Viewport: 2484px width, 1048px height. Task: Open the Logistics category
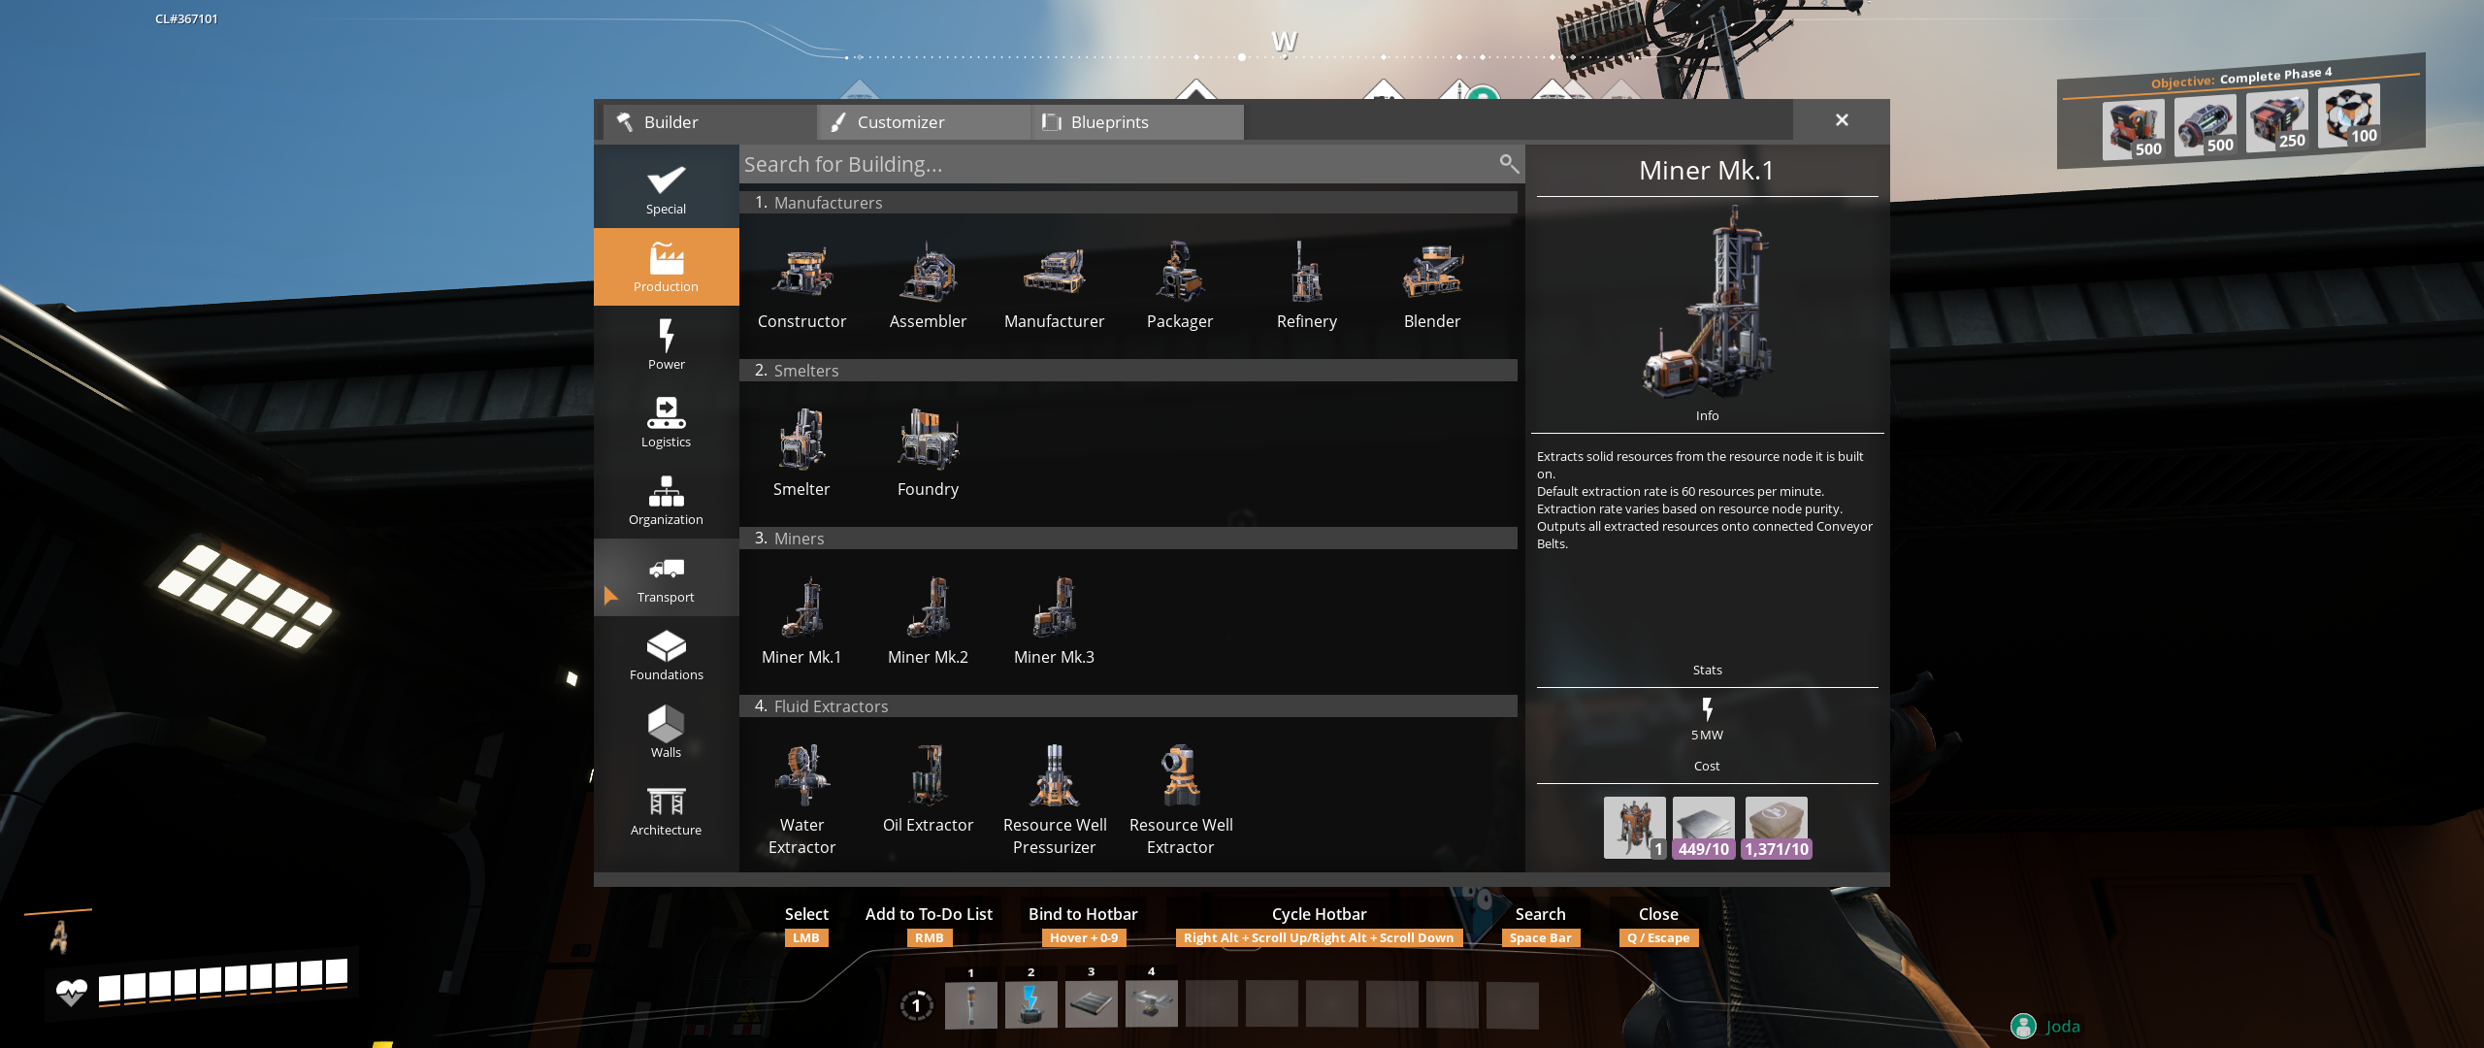pyautogui.click(x=666, y=422)
